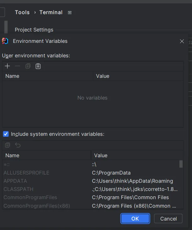Untick Include system environment variables checkbox
Screen dimensions: 192x230
tap(6, 134)
